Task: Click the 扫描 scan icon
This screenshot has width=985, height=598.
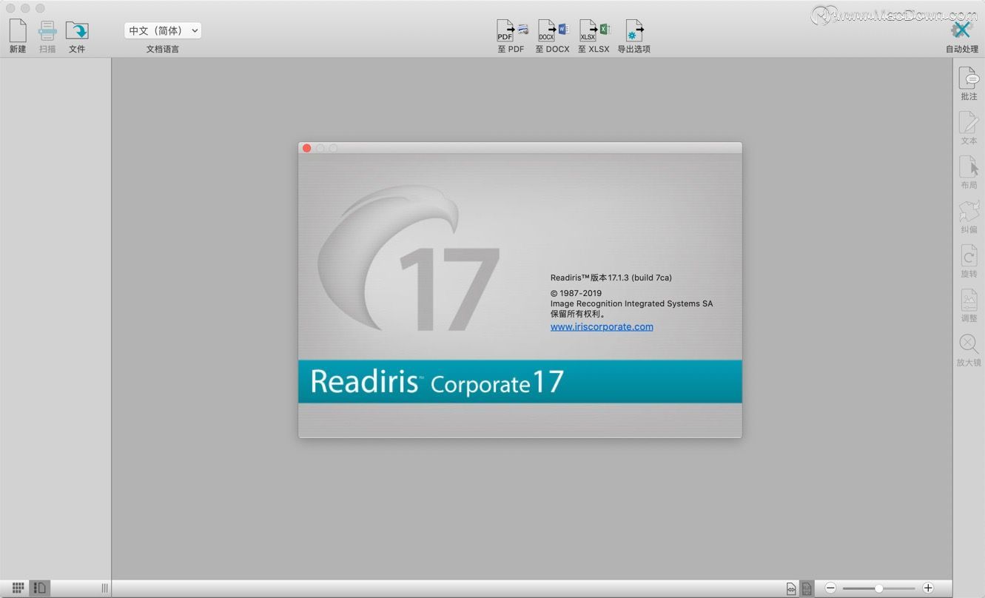Action: (47, 31)
